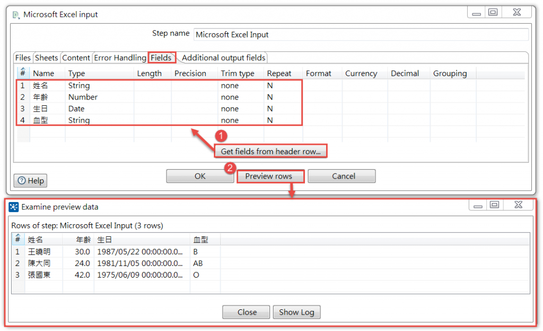The height and width of the screenshot is (331, 543).
Task: Cancel the Microsoft Excel input dialog
Action: tap(343, 176)
